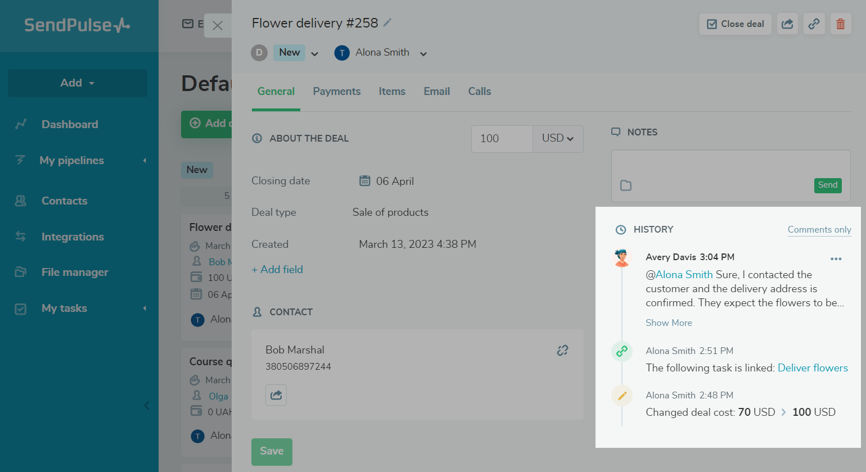Expand the New stage dropdown

click(x=315, y=54)
